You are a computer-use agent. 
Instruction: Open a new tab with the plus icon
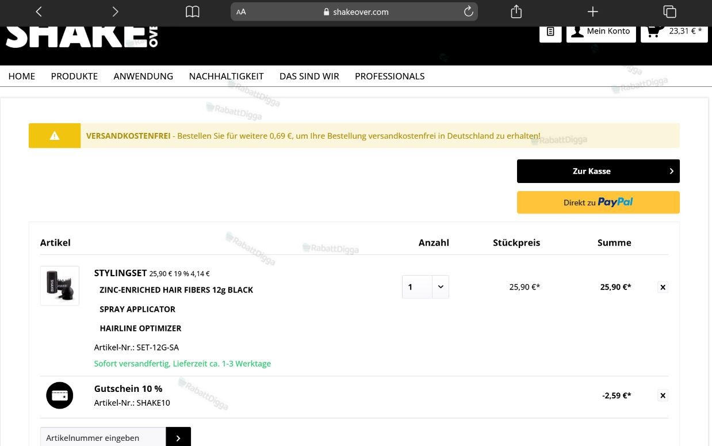[592, 12]
